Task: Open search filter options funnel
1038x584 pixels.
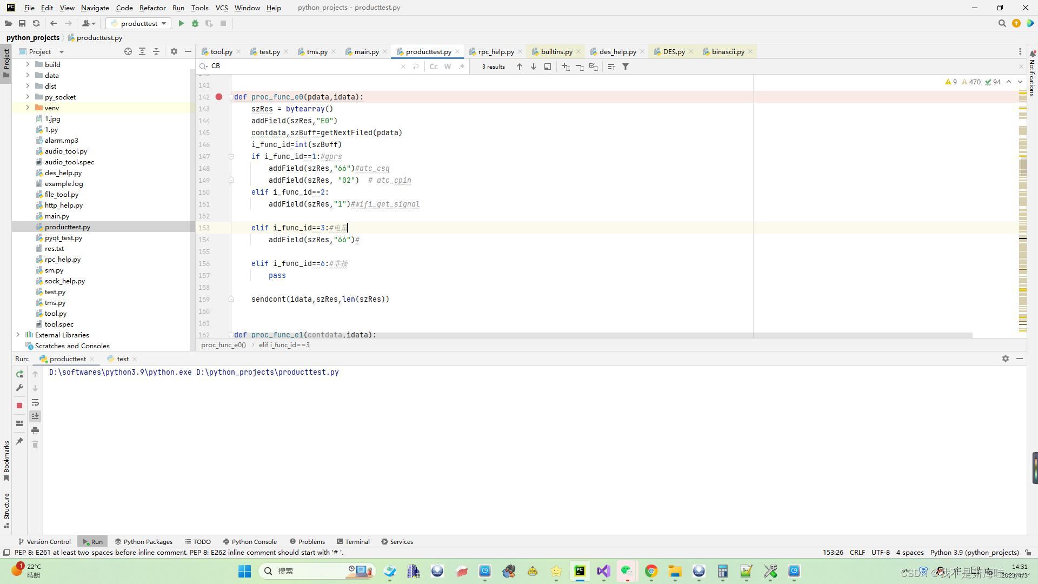Action: [x=626, y=67]
